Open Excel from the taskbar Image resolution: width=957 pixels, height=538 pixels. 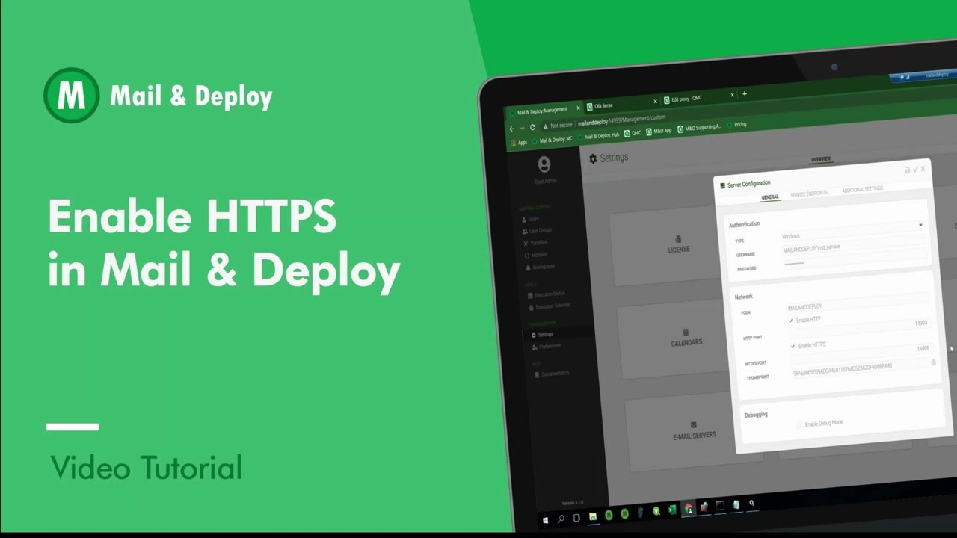[672, 510]
